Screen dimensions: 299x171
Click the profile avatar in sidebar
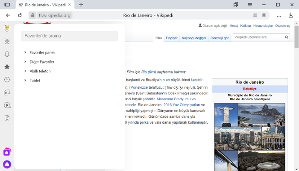[7, 28]
